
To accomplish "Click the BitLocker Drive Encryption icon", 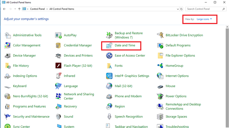I will (160, 35).
